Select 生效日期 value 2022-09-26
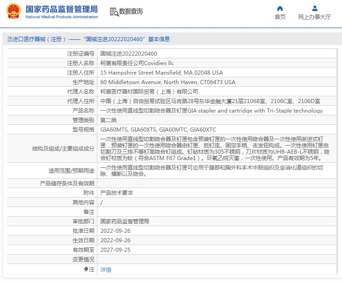Image resolution: width=342 pixels, height=283 pixels. click(x=116, y=241)
